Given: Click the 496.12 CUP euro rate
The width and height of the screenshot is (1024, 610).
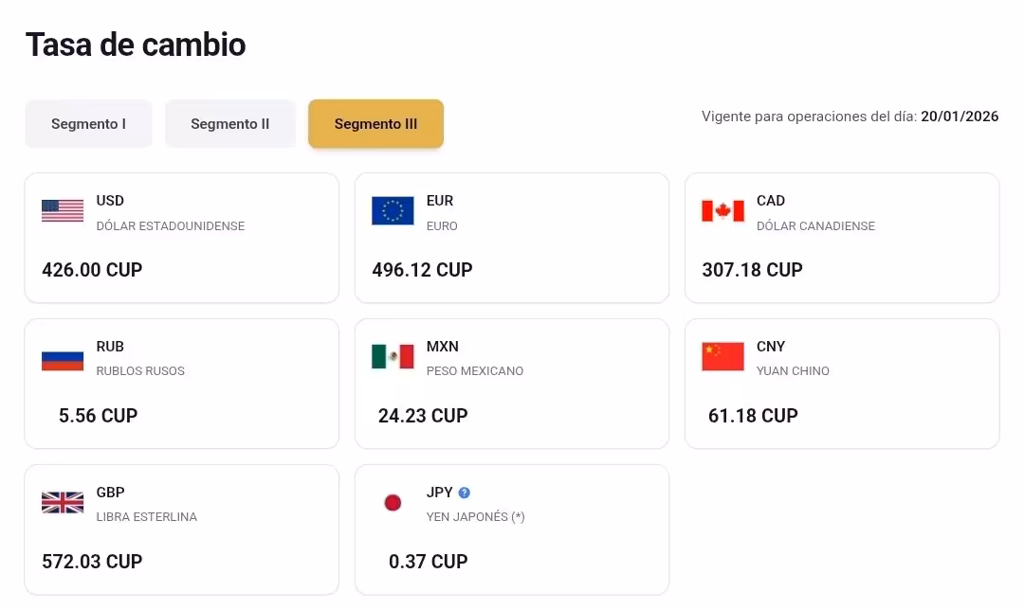Looking at the screenshot, I should (422, 270).
